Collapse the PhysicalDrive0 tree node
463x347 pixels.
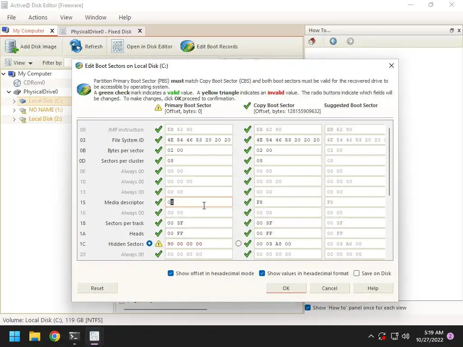click(x=9, y=92)
